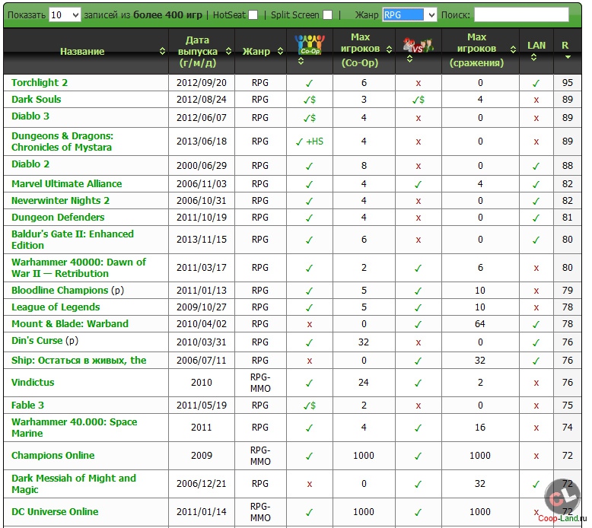Click sort arrows beside Жанр column header
Viewport: 592px width, 528px height.
coord(280,51)
